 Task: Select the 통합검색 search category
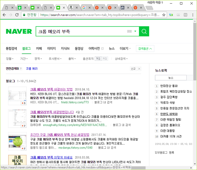(11, 48)
